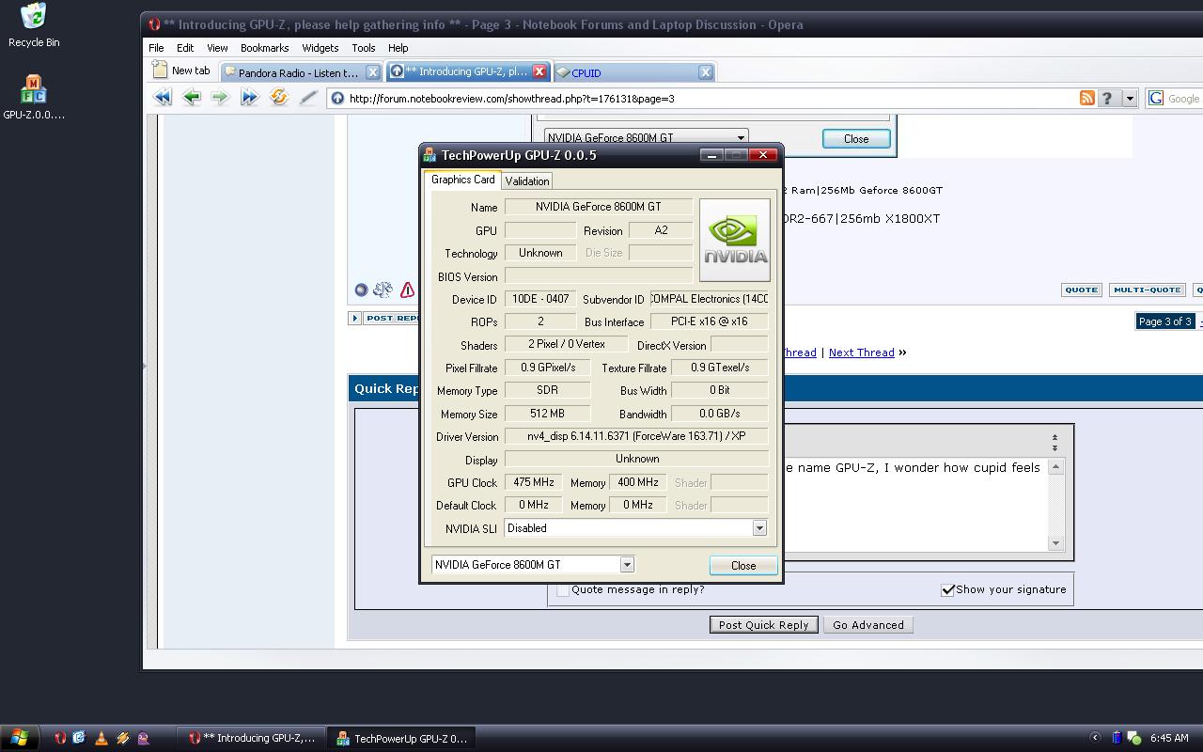
Task: Toggle Quote message in reply checkbox
Action: [x=562, y=590]
